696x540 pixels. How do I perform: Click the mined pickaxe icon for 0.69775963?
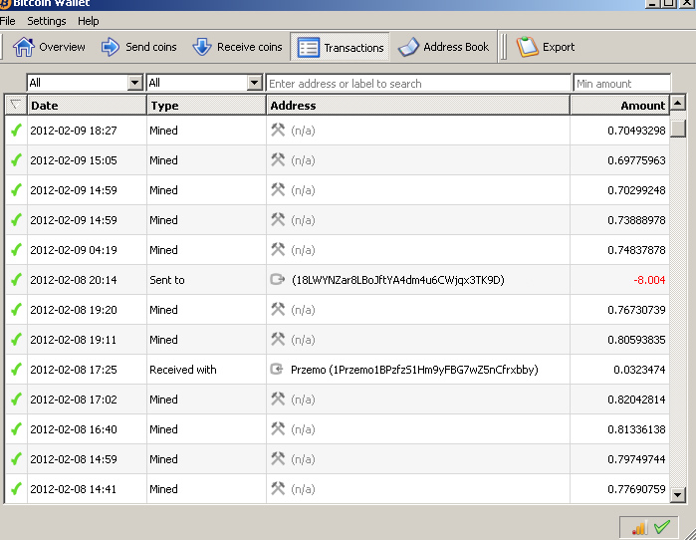pyautogui.click(x=278, y=159)
